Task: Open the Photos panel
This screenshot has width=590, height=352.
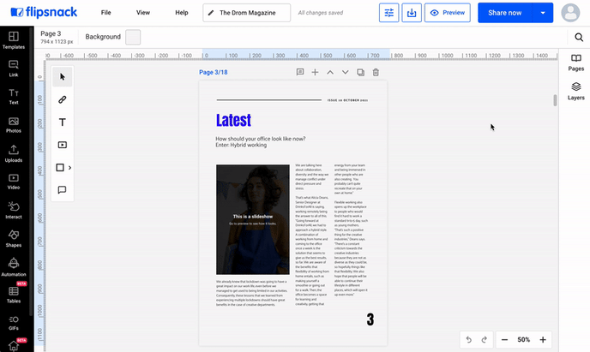Action: (x=14, y=125)
